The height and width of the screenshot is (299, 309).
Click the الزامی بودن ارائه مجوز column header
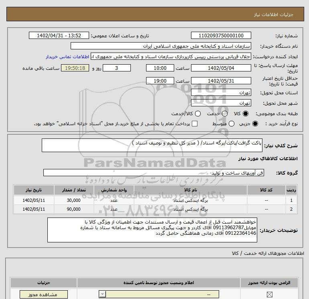click(269, 283)
